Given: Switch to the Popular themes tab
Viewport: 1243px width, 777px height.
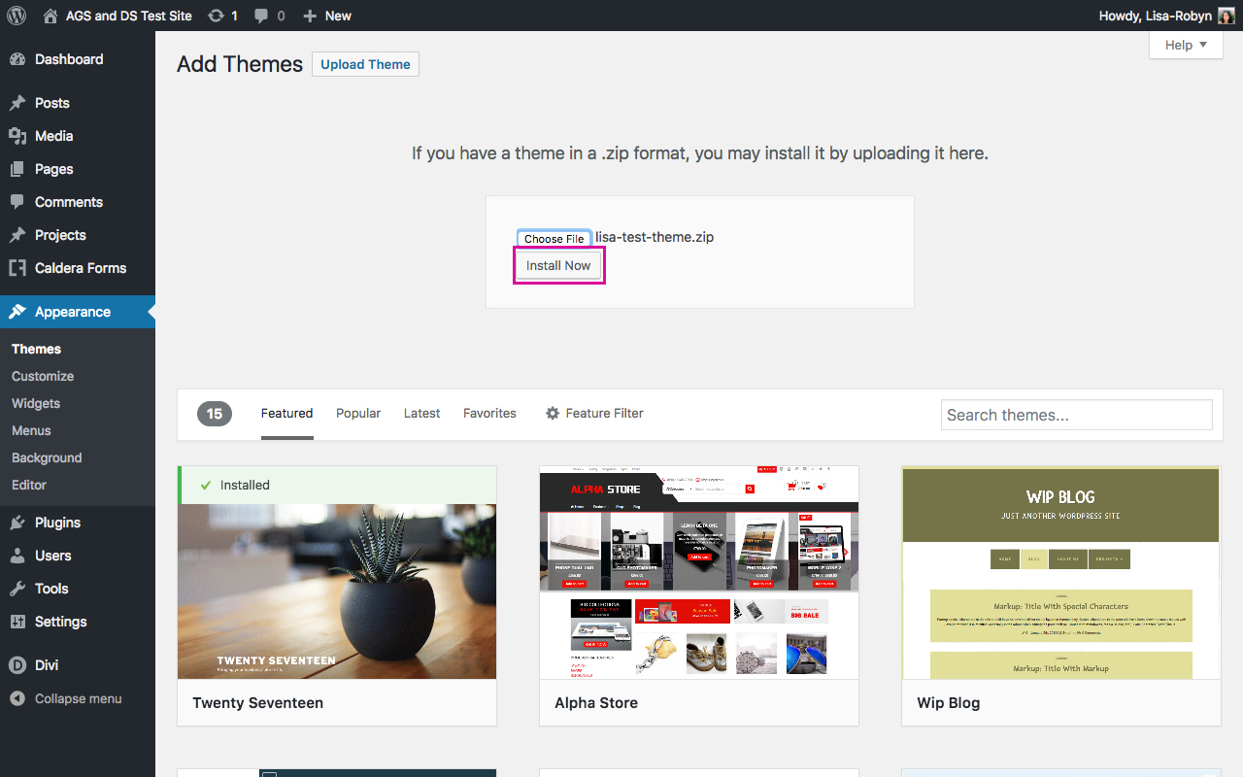Looking at the screenshot, I should [x=358, y=413].
